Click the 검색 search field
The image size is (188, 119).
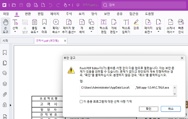click(x=144, y=5)
